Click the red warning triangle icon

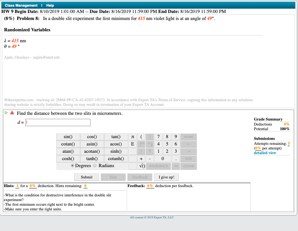tap(12, 113)
